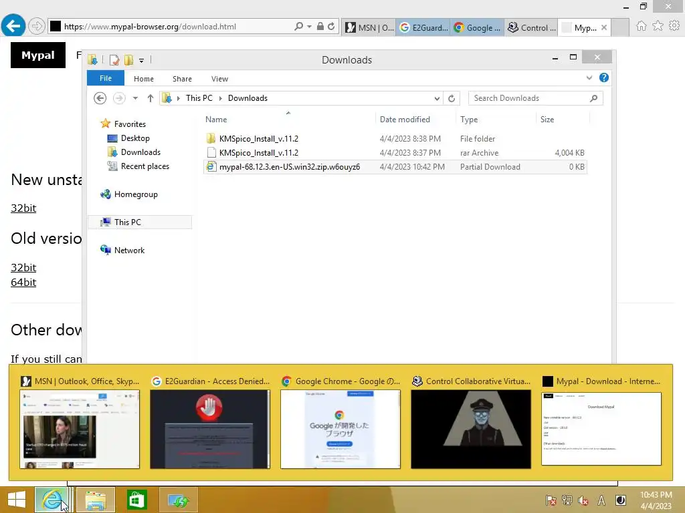Screen dimensions: 685x513
Task: Open Network in navigation pane
Action: point(122,250)
